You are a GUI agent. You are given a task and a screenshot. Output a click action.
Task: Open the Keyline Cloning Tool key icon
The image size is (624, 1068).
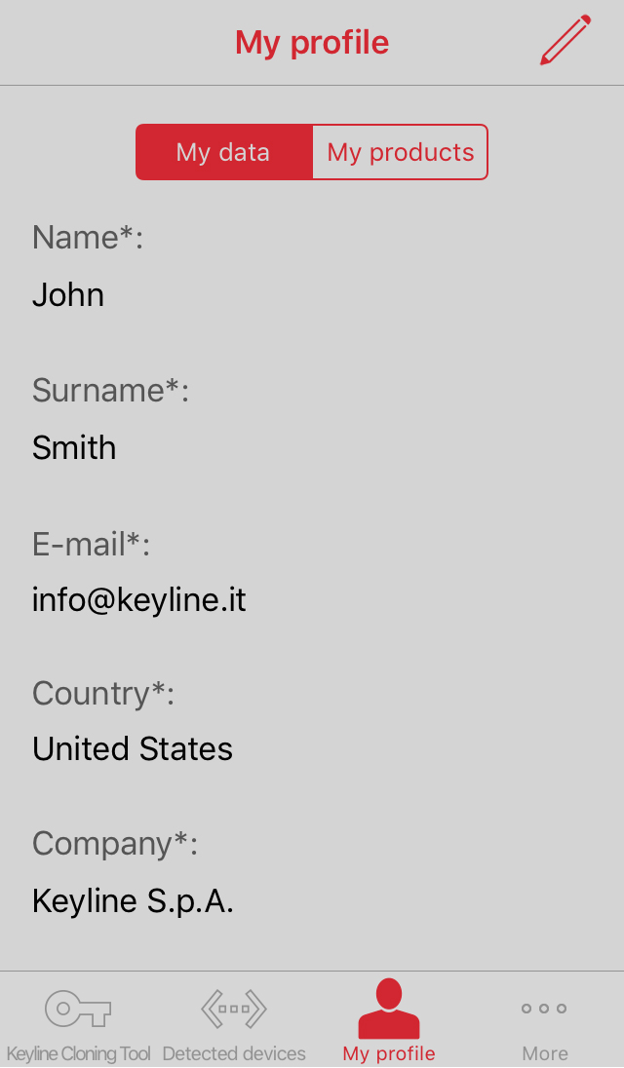click(78, 1009)
